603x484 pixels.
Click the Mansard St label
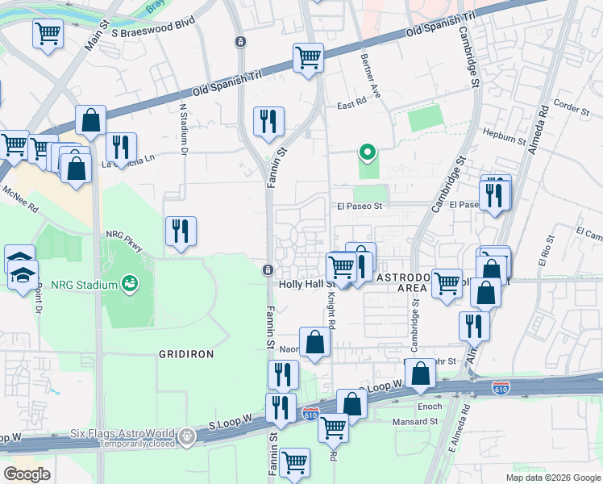pos(415,422)
